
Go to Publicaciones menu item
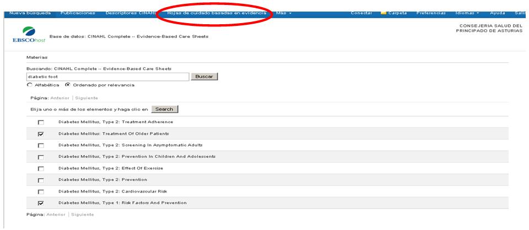coord(78,13)
